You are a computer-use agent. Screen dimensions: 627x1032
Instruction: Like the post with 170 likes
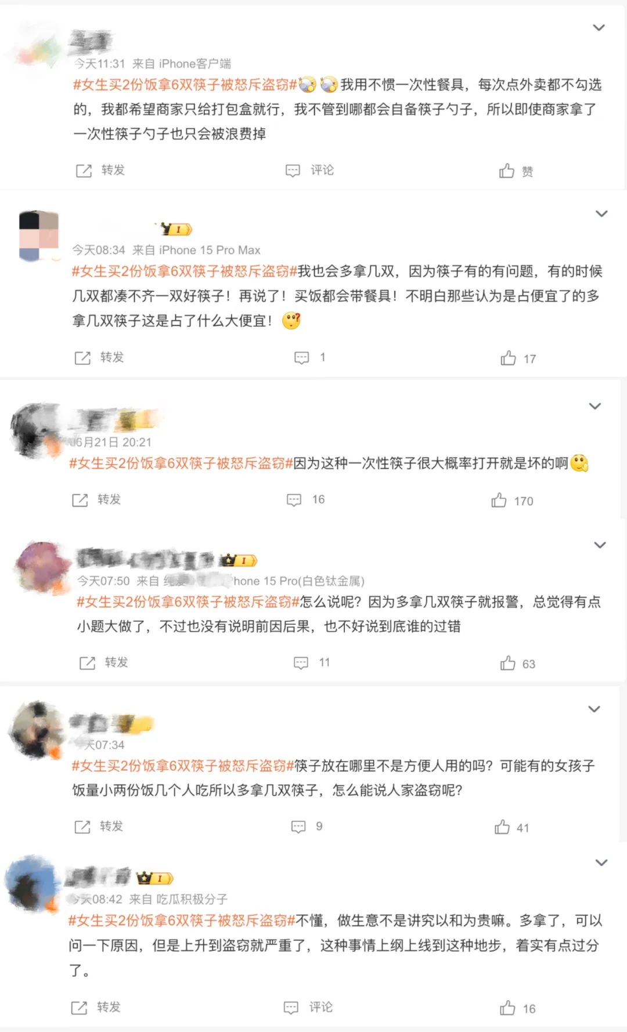[499, 500]
